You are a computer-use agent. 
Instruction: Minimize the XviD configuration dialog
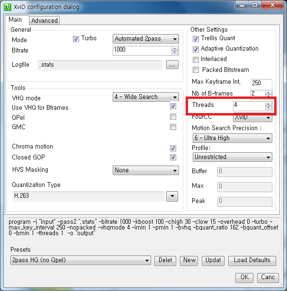[242, 5]
